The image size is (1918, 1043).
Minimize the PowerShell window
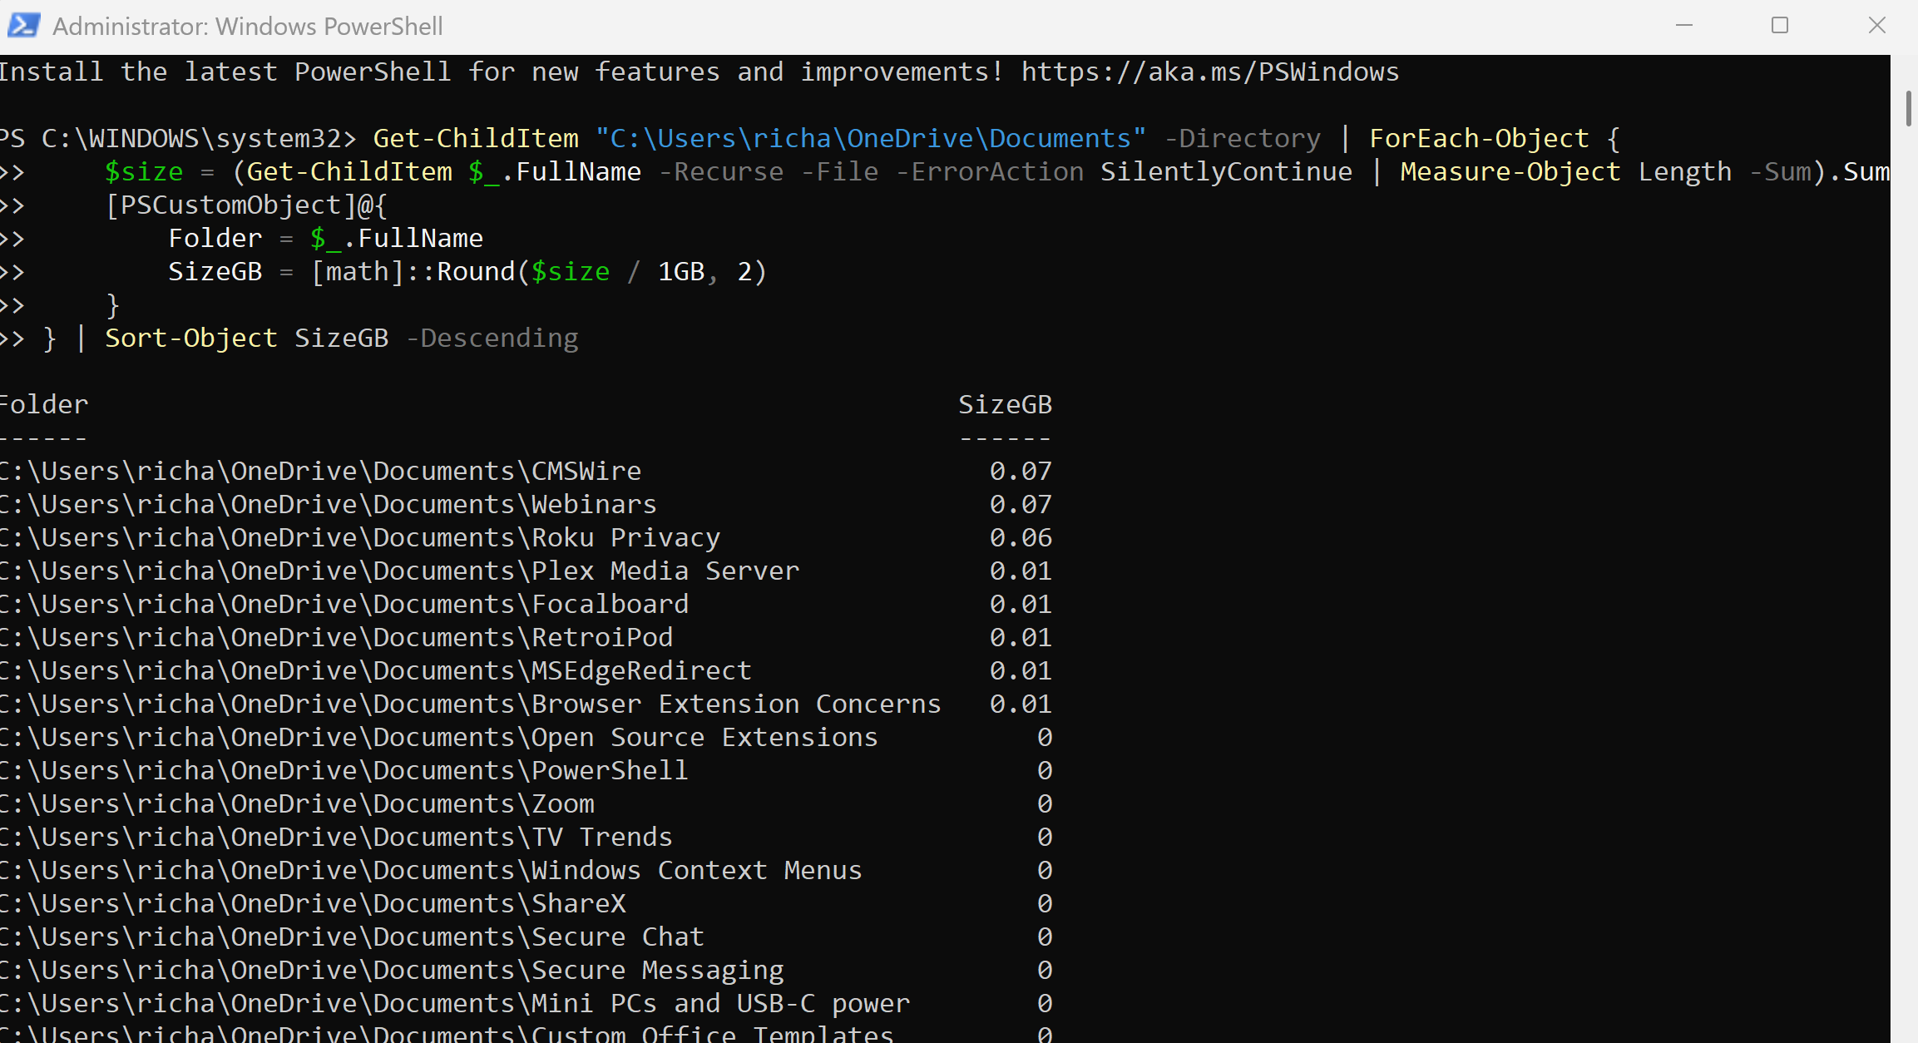[x=1684, y=26]
